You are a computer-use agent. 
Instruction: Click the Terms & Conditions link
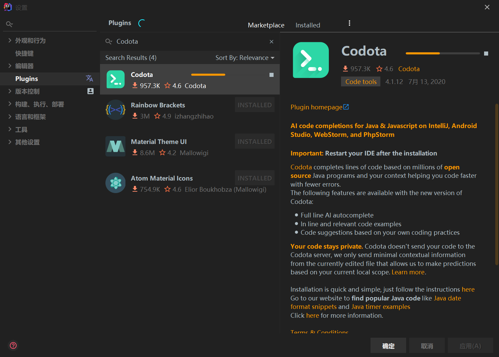tap(319, 332)
